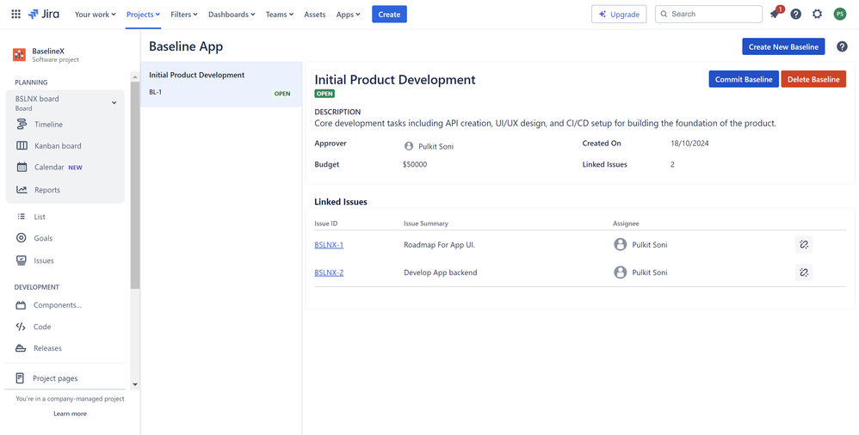The width and height of the screenshot is (859, 435).
Task: Click the sidebar vertical scrollbar thumb
Action: pos(135,186)
